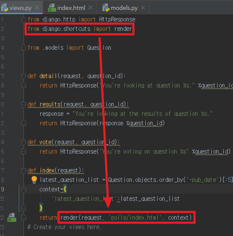Click 'django.shortcuts' module name

[x=66, y=29]
